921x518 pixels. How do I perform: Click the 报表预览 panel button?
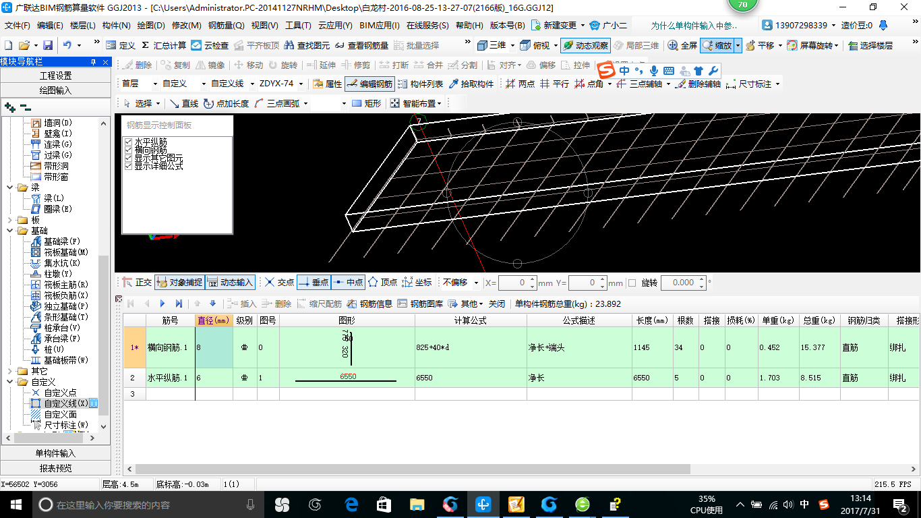click(x=55, y=468)
